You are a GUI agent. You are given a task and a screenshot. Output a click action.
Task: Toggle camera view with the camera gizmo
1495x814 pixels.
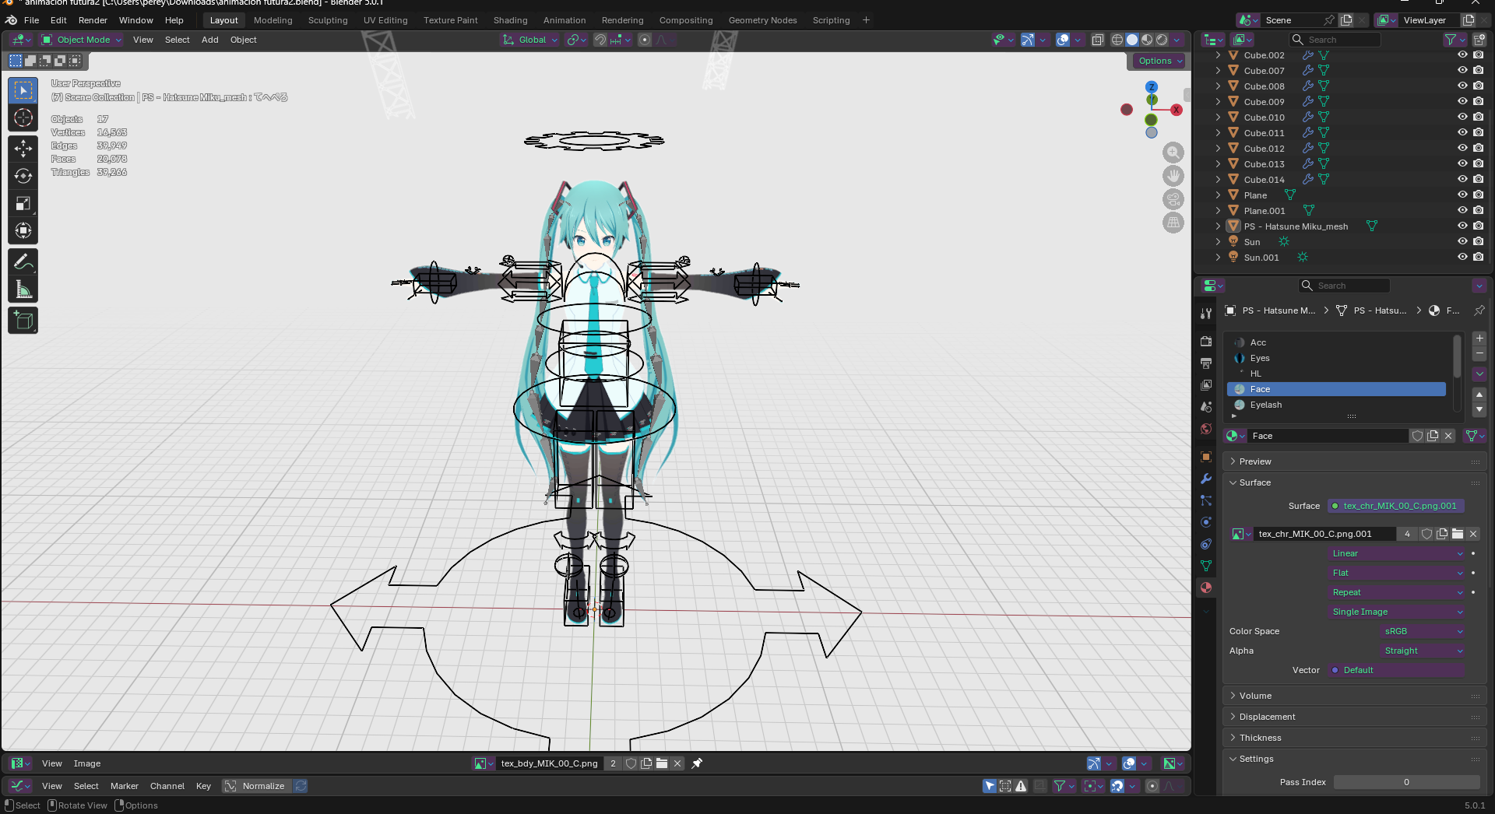coord(1173,199)
